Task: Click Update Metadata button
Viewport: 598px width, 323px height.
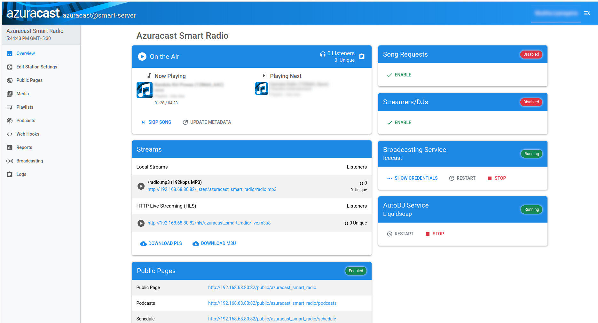Action: pos(207,122)
